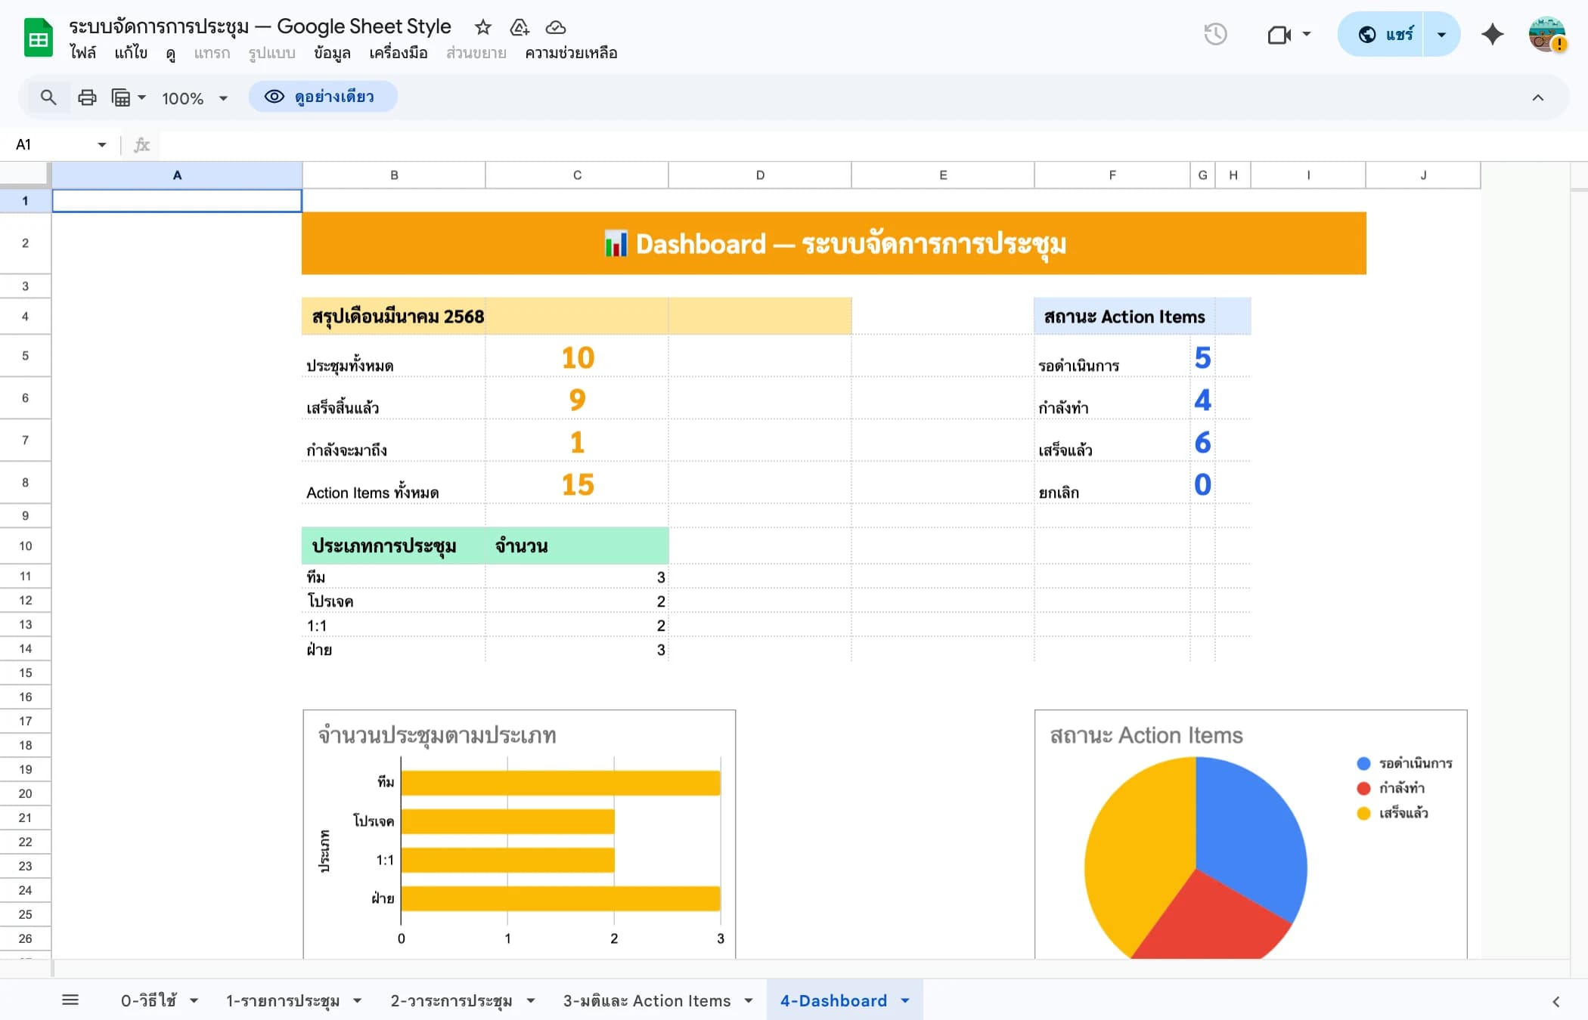This screenshot has height=1020, width=1588.
Task: Click the green Sheets home icon
Action: pyautogui.click(x=37, y=36)
